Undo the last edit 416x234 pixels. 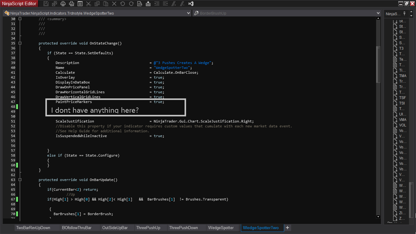123,4
